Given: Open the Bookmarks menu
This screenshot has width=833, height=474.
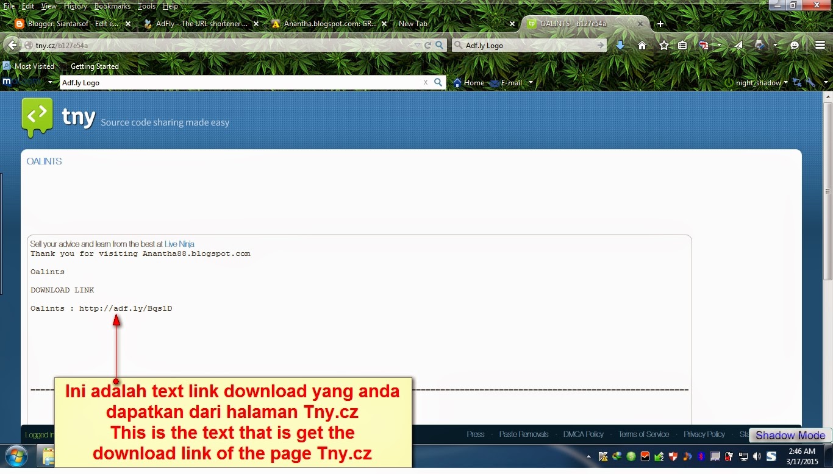Looking at the screenshot, I should click(112, 6).
